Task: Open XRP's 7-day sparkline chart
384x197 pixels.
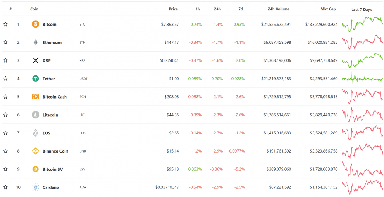Action: click(x=363, y=60)
